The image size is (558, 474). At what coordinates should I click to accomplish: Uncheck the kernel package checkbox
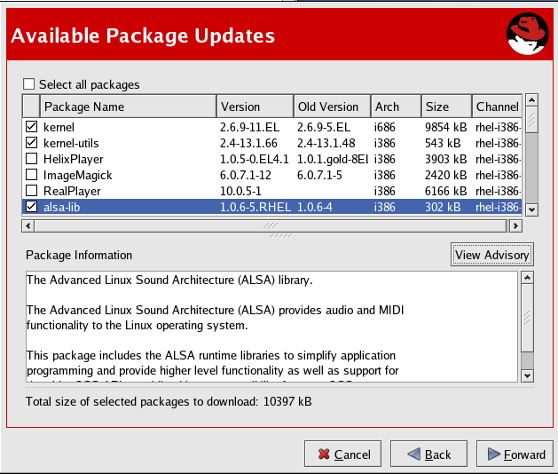tap(31, 128)
